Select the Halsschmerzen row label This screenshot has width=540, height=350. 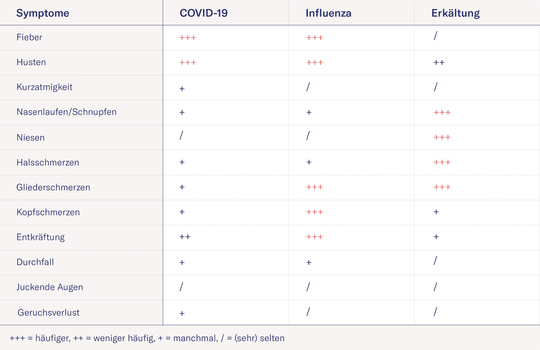tap(48, 162)
